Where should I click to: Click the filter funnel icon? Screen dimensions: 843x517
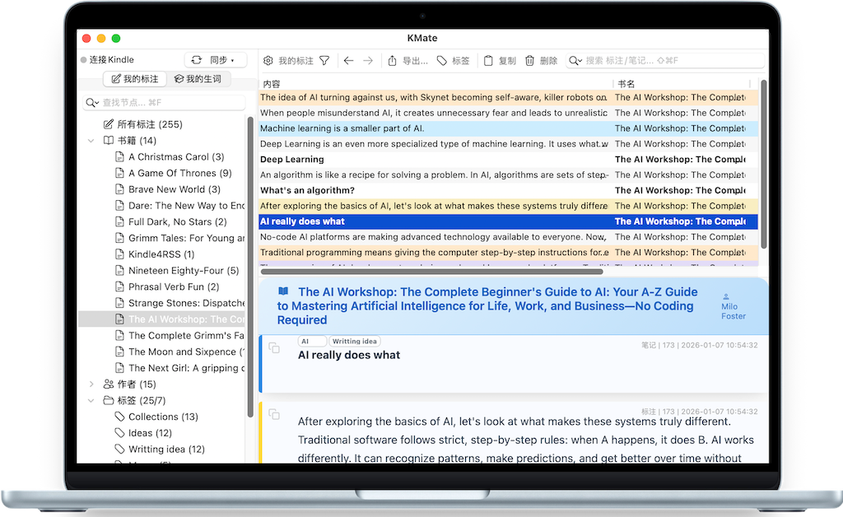324,61
